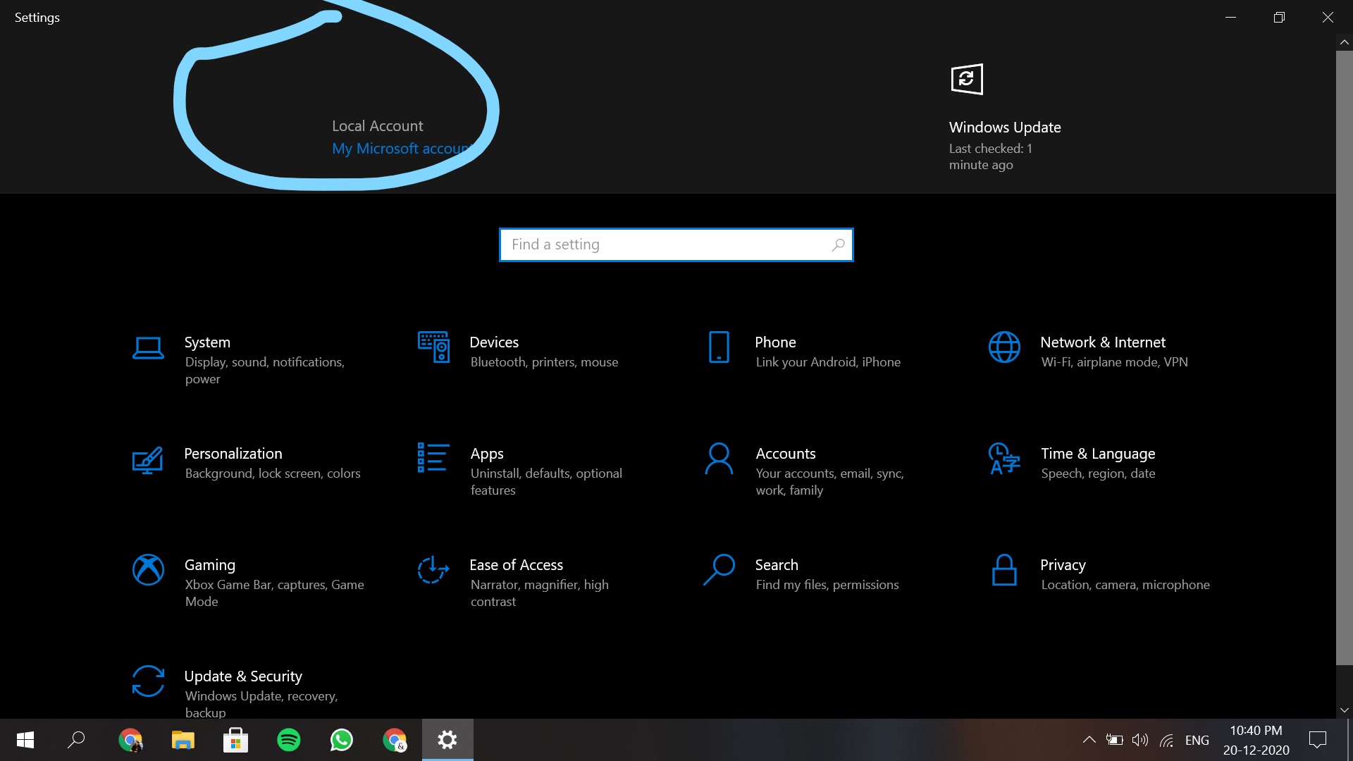This screenshot has height=761, width=1353.
Task: Click the magnifier in Find a setting box
Action: tap(838, 245)
